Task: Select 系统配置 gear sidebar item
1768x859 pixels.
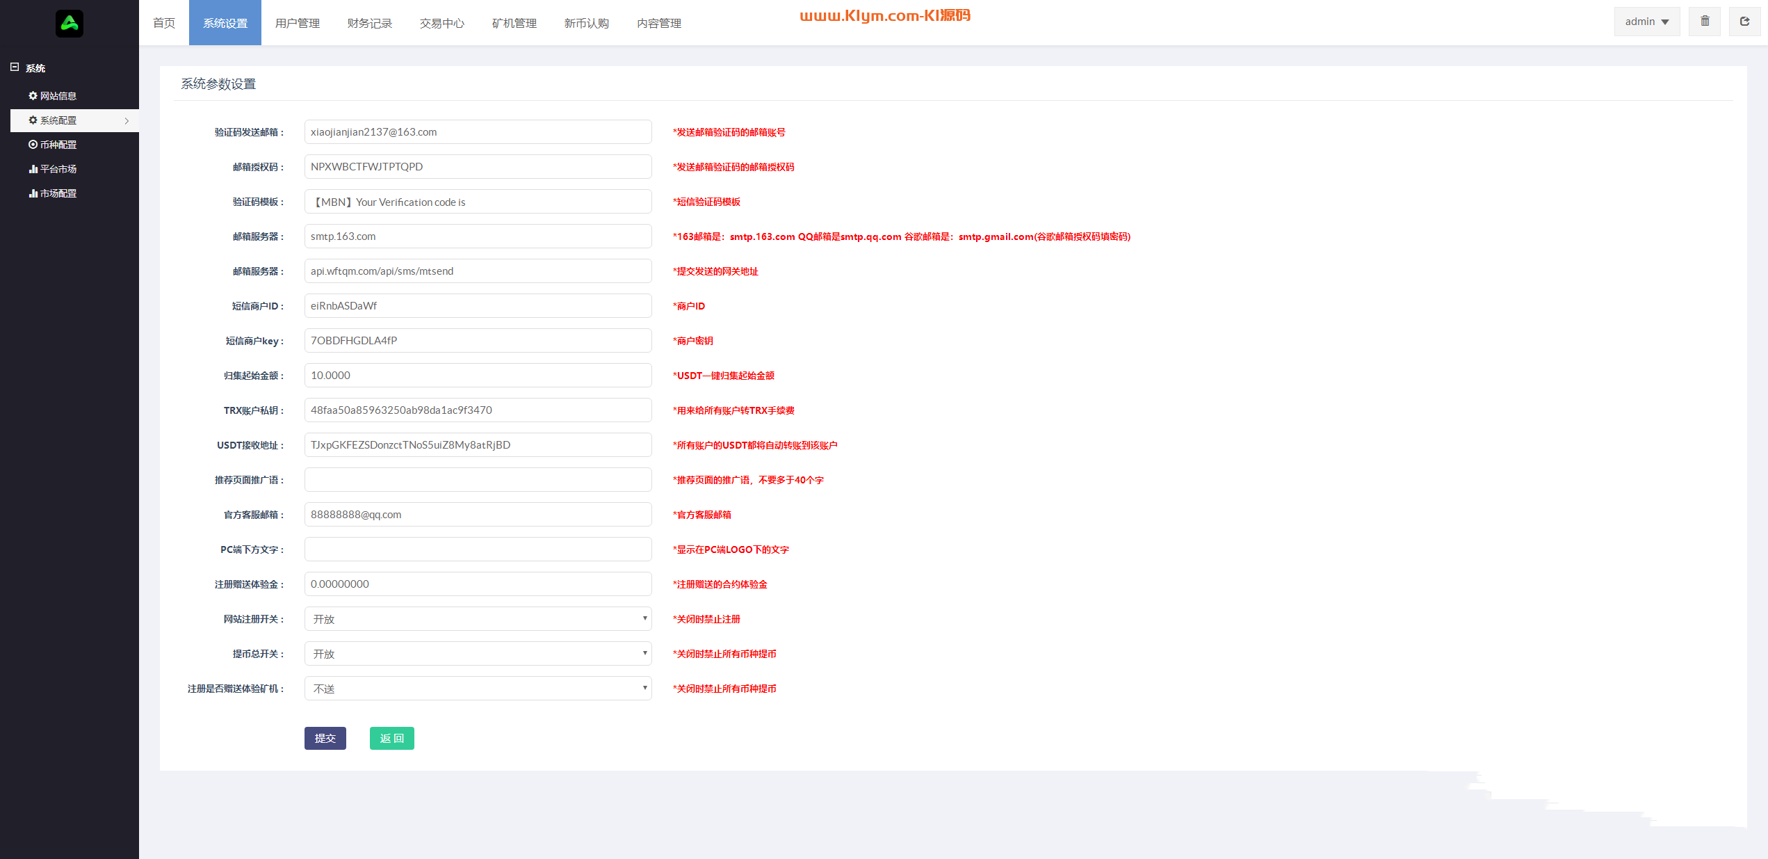Action: pyautogui.click(x=58, y=120)
